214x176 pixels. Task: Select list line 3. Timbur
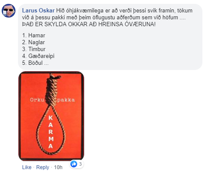pos(34,49)
